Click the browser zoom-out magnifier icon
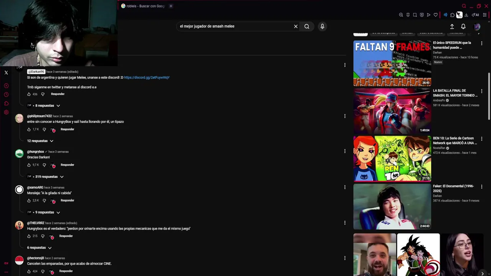The image size is (491, 276). (401, 15)
